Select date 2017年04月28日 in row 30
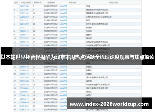Screen dimensions: 155x112 [51, 110]
